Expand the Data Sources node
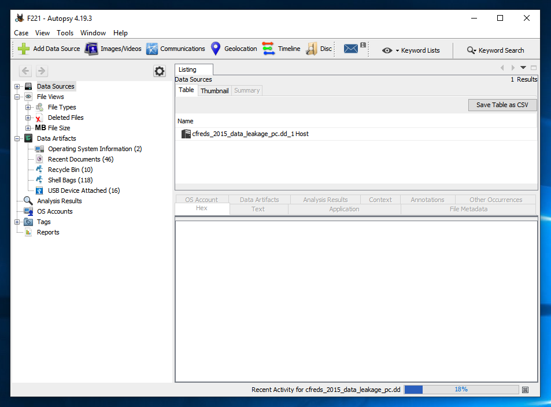551x407 pixels. [17, 86]
